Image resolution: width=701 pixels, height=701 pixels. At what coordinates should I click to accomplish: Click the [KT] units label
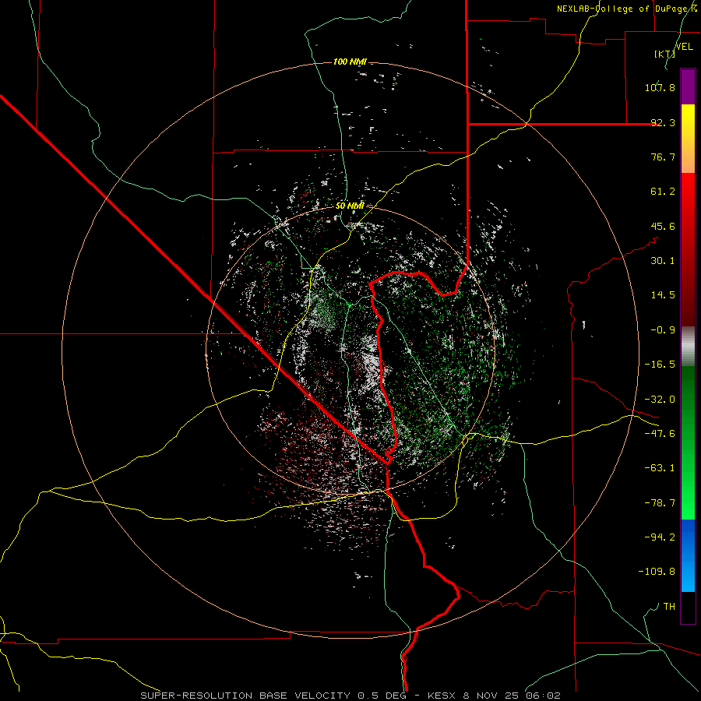(664, 54)
